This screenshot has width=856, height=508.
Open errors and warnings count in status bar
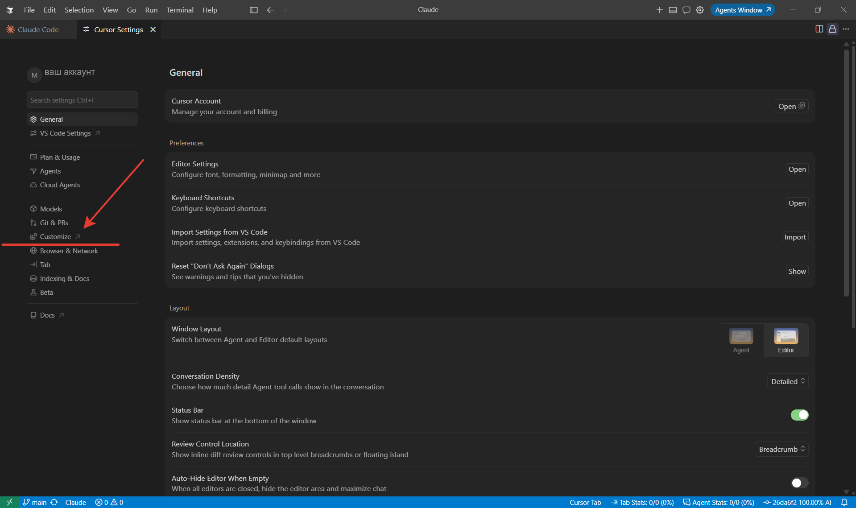click(109, 502)
